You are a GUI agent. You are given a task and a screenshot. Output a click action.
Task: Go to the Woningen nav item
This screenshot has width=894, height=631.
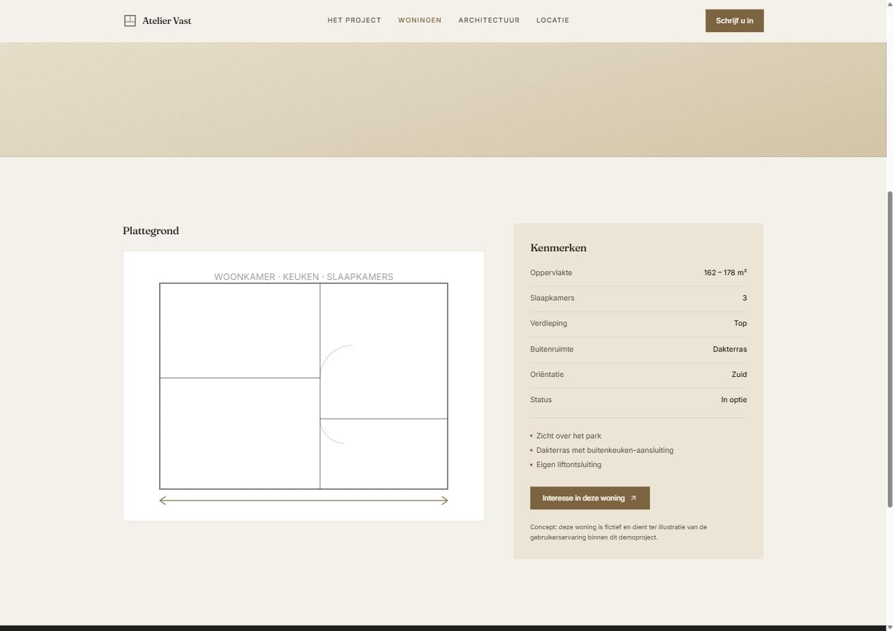coord(420,20)
